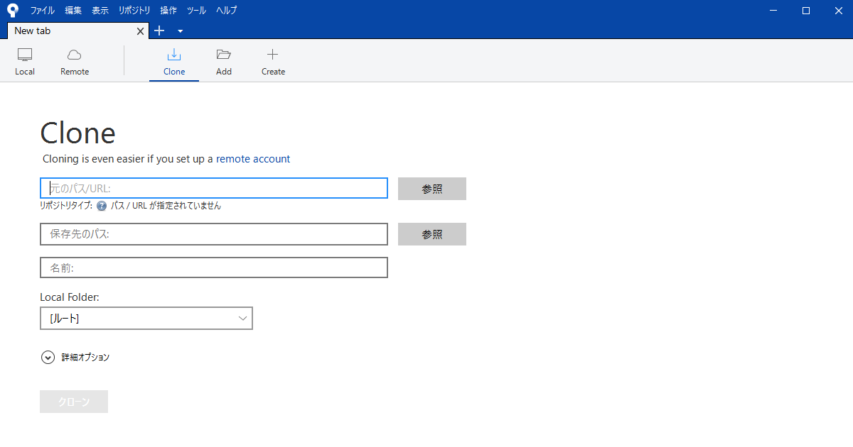Click inside the 名前 input field
Viewport: 853px width, 447px height.
pos(213,267)
